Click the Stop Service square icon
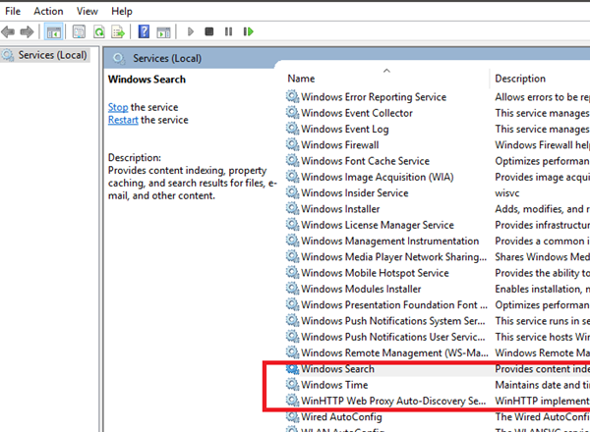 click(x=209, y=31)
